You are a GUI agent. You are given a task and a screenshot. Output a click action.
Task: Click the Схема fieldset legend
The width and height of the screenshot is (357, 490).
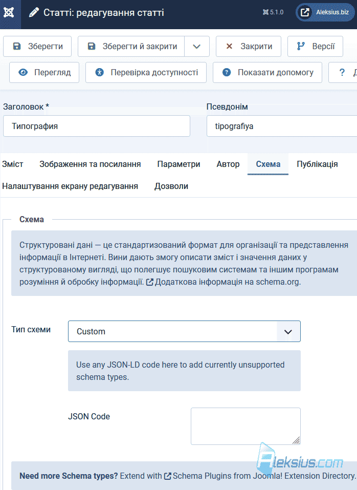tap(32, 219)
